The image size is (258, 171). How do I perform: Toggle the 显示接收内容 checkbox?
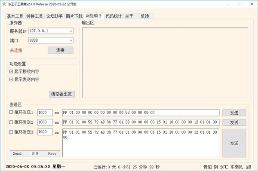pos(25,71)
